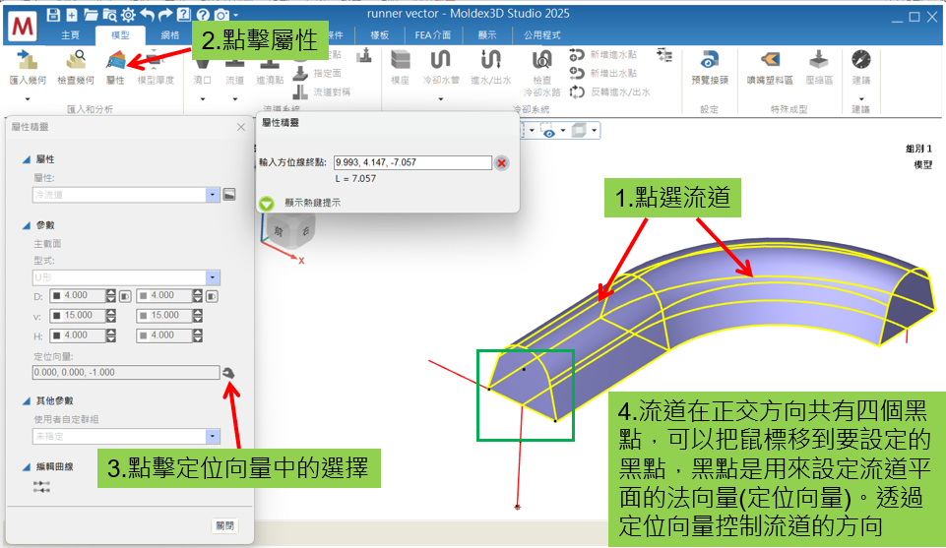Click the stepper of first v field 15.000
The height and width of the screenshot is (548, 946).
pyautogui.click(x=111, y=315)
